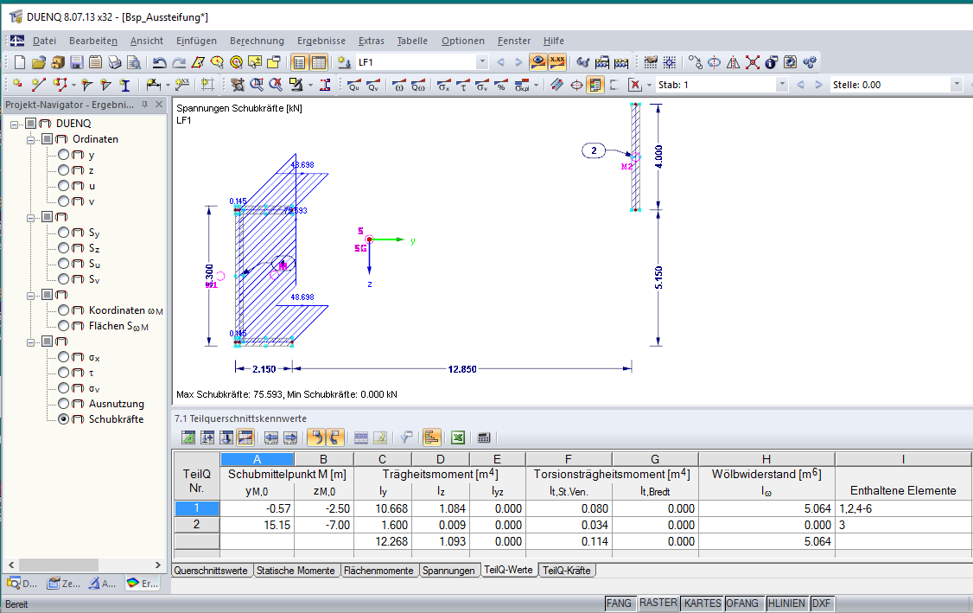Click the go to previous table arrow icon
The width and height of the screenshot is (973, 613).
pyautogui.click(x=271, y=437)
